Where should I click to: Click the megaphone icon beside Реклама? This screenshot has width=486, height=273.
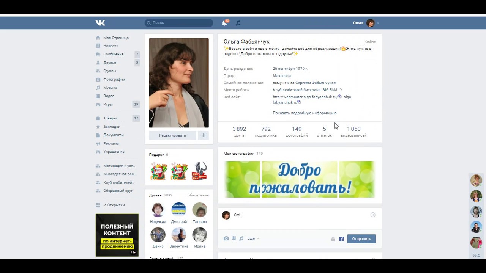[x=98, y=143]
